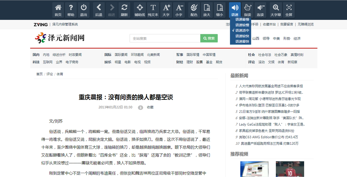Collapse the 语速 speech speed dropdown

coord(235,10)
